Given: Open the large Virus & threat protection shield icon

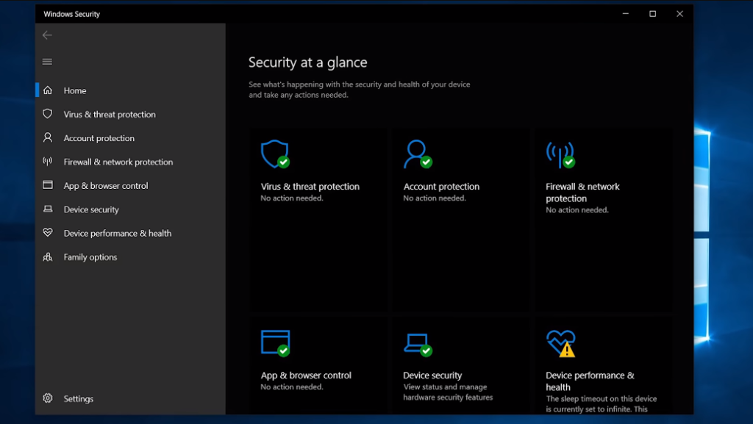Looking at the screenshot, I should pos(275,154).
